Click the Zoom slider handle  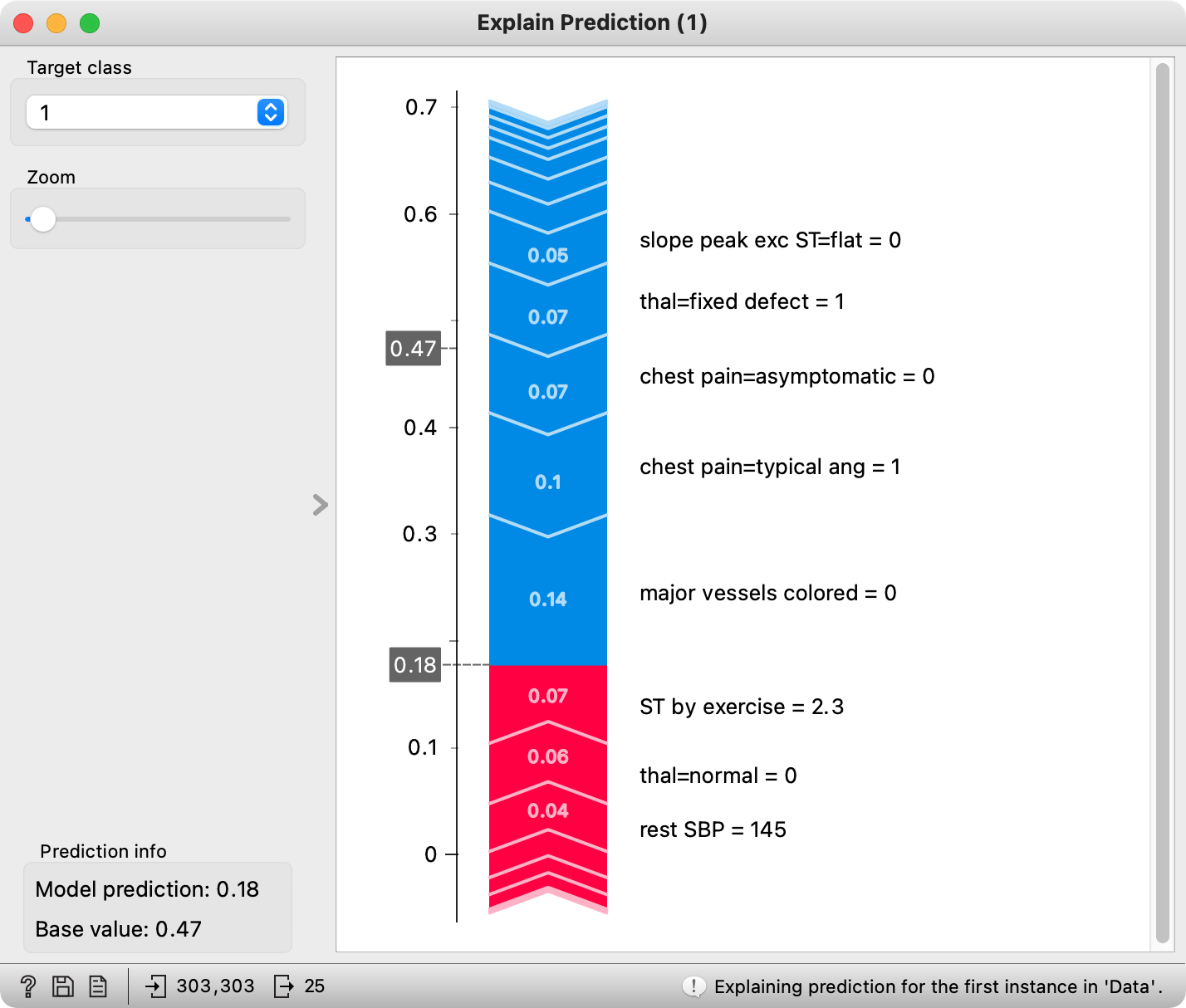point(42,219)
